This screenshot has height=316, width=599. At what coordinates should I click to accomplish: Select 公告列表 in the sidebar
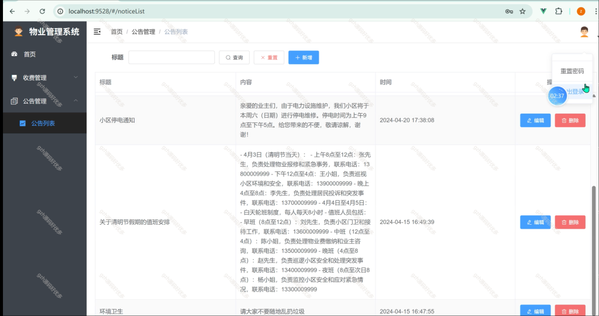click(44, 123)
